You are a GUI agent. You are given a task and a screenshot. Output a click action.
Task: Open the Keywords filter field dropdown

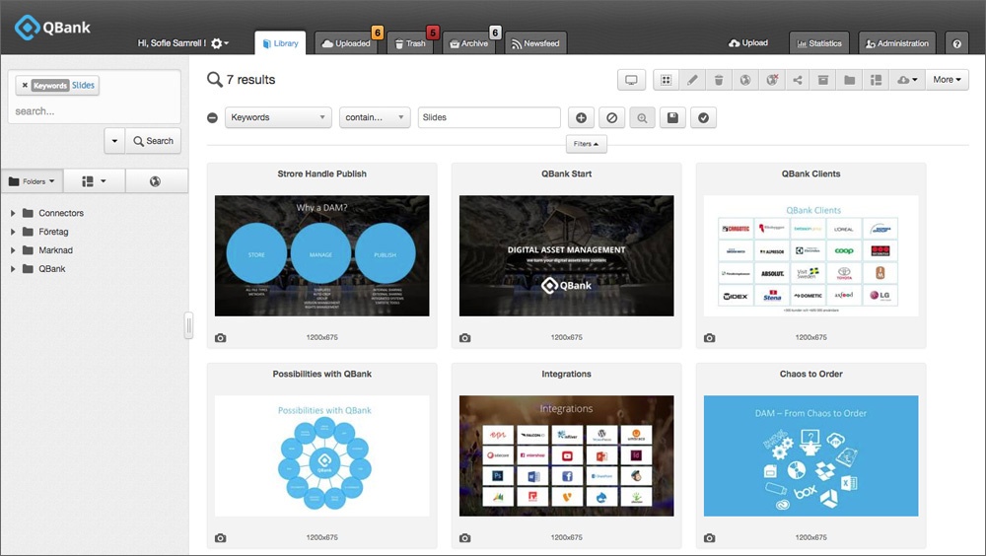click(x=278, y=117)
